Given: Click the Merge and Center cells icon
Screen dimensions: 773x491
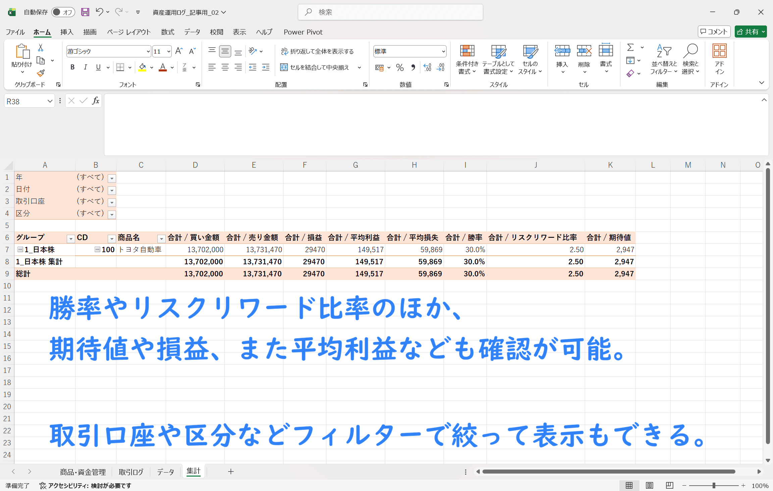Looking at the screenshot, I should click(x=284, y=67).
